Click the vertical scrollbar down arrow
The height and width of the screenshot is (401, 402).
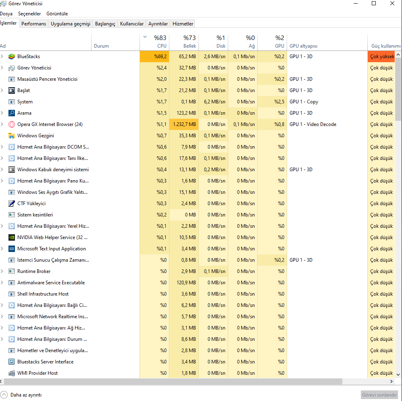398,375
